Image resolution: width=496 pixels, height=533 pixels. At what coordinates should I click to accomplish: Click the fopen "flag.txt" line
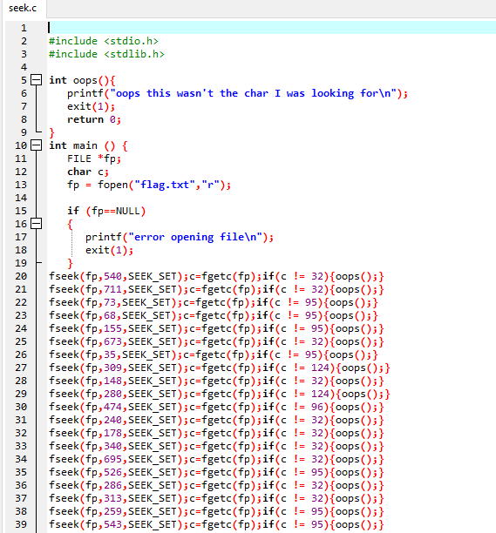[149, 185]
